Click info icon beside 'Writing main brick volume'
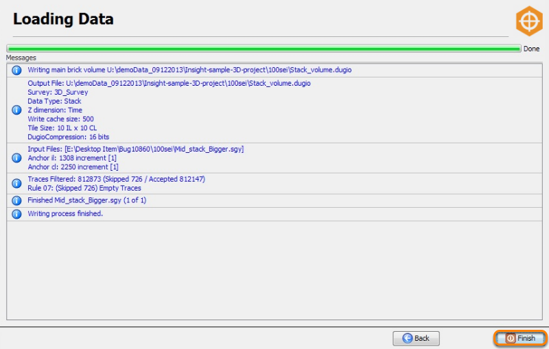Viewport: 549px width, 349px height. 16,71
